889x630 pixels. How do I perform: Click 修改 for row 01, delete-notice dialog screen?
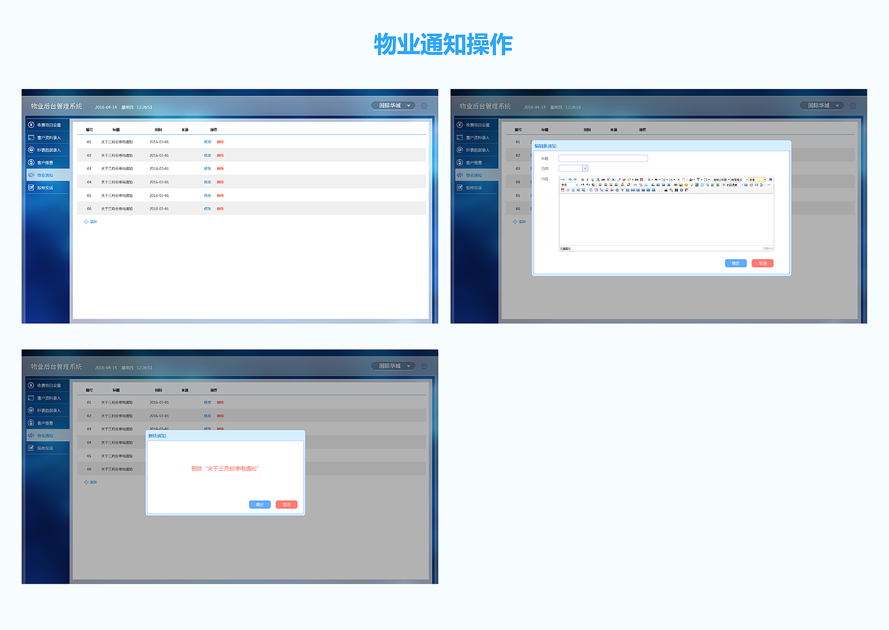coord(208,402)
